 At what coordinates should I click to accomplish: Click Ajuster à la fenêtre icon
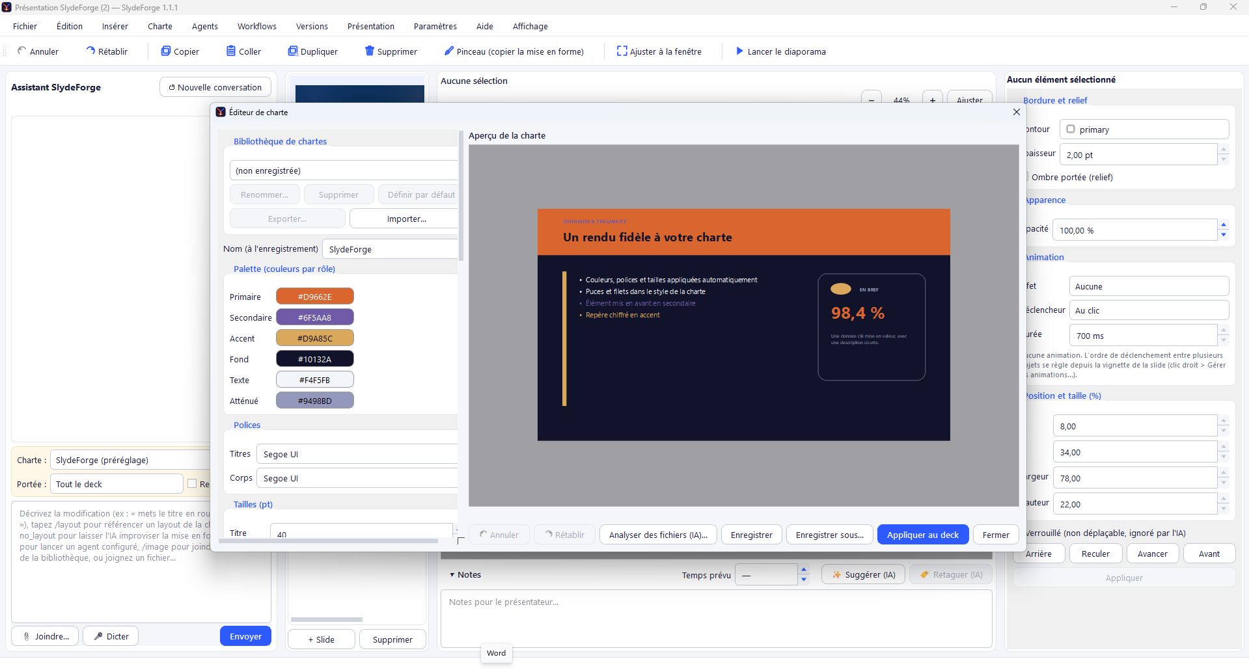622,51
